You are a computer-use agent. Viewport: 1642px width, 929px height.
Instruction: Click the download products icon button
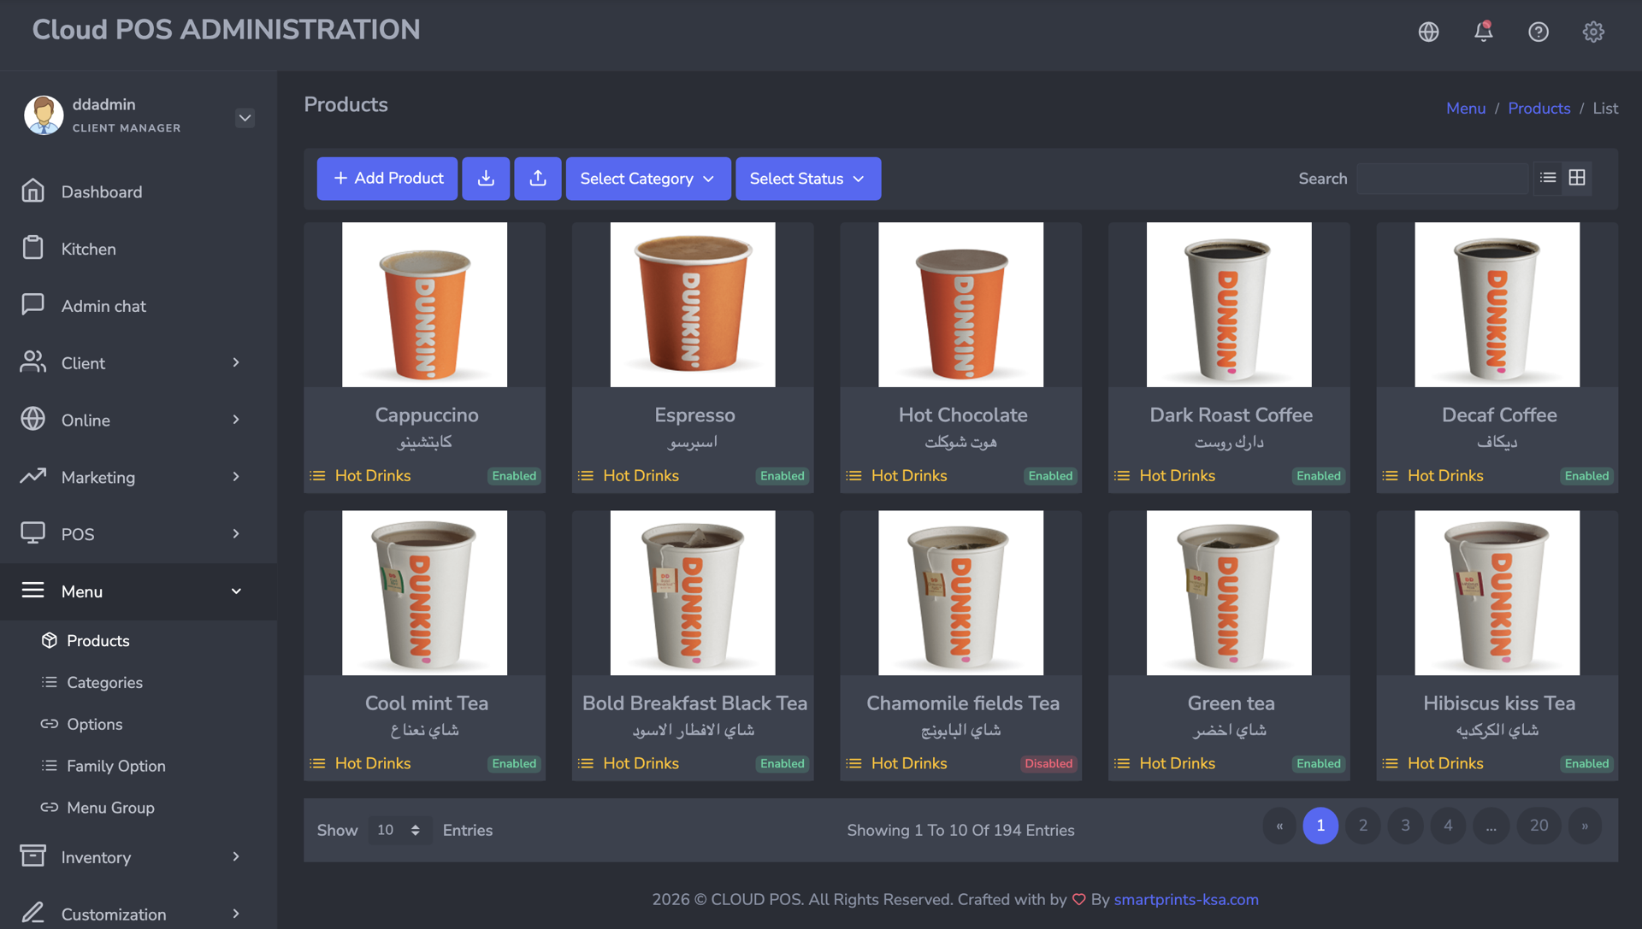[x=486, y=179]
